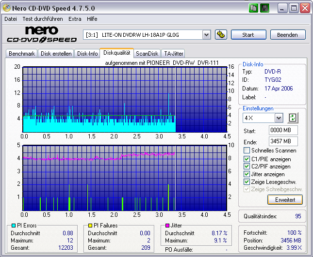Image resolution: width=313 pixels, height=257 pixels.
Task: Click the save floppy disk icon
Action: click(x=264, y=8)
